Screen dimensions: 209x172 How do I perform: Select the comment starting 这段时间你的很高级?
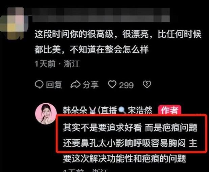[118, 42]
